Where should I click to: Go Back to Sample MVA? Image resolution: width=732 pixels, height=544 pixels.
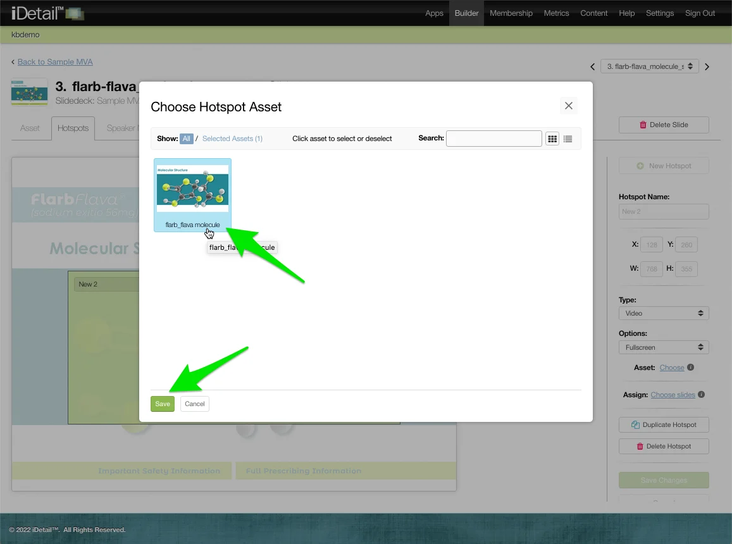click(x=55, y=61)
